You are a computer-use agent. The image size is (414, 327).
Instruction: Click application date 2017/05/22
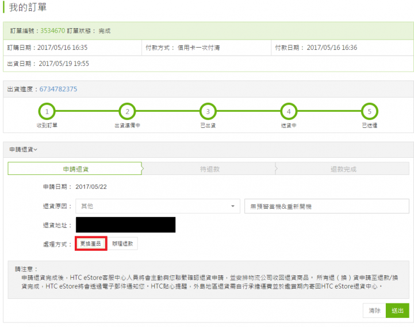(x=91, y=187)
